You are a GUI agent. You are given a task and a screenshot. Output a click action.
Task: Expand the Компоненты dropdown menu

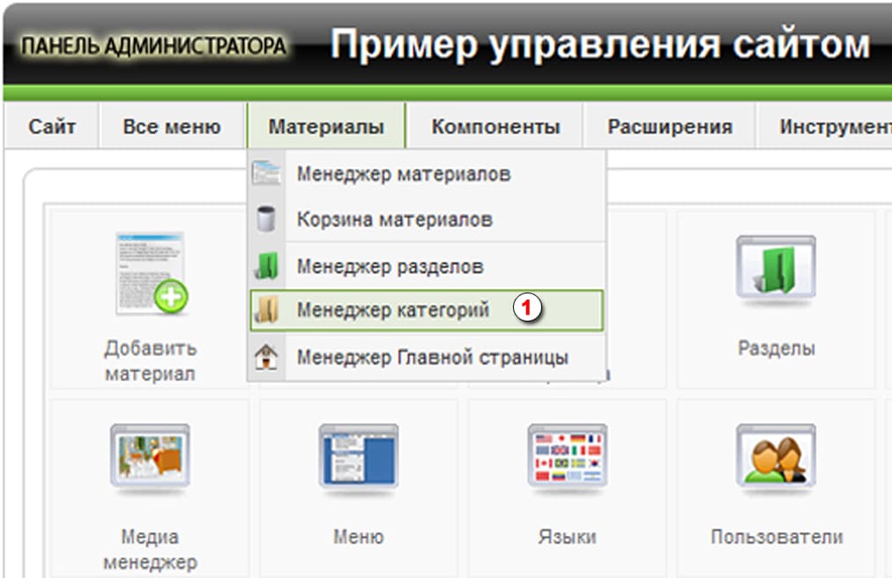[495, 127]
